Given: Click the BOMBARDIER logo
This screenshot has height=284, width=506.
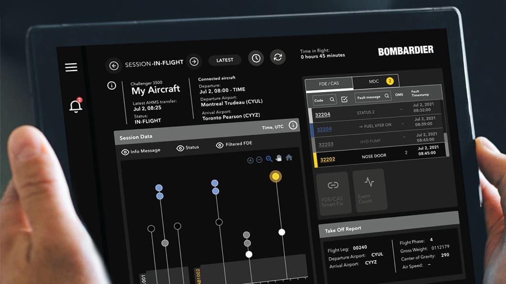Looking at the screenshot, I should [406, 51].
